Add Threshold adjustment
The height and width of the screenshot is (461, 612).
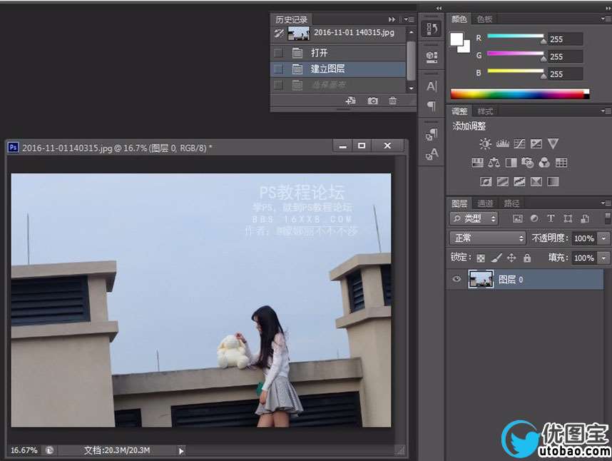coord(519,181)
